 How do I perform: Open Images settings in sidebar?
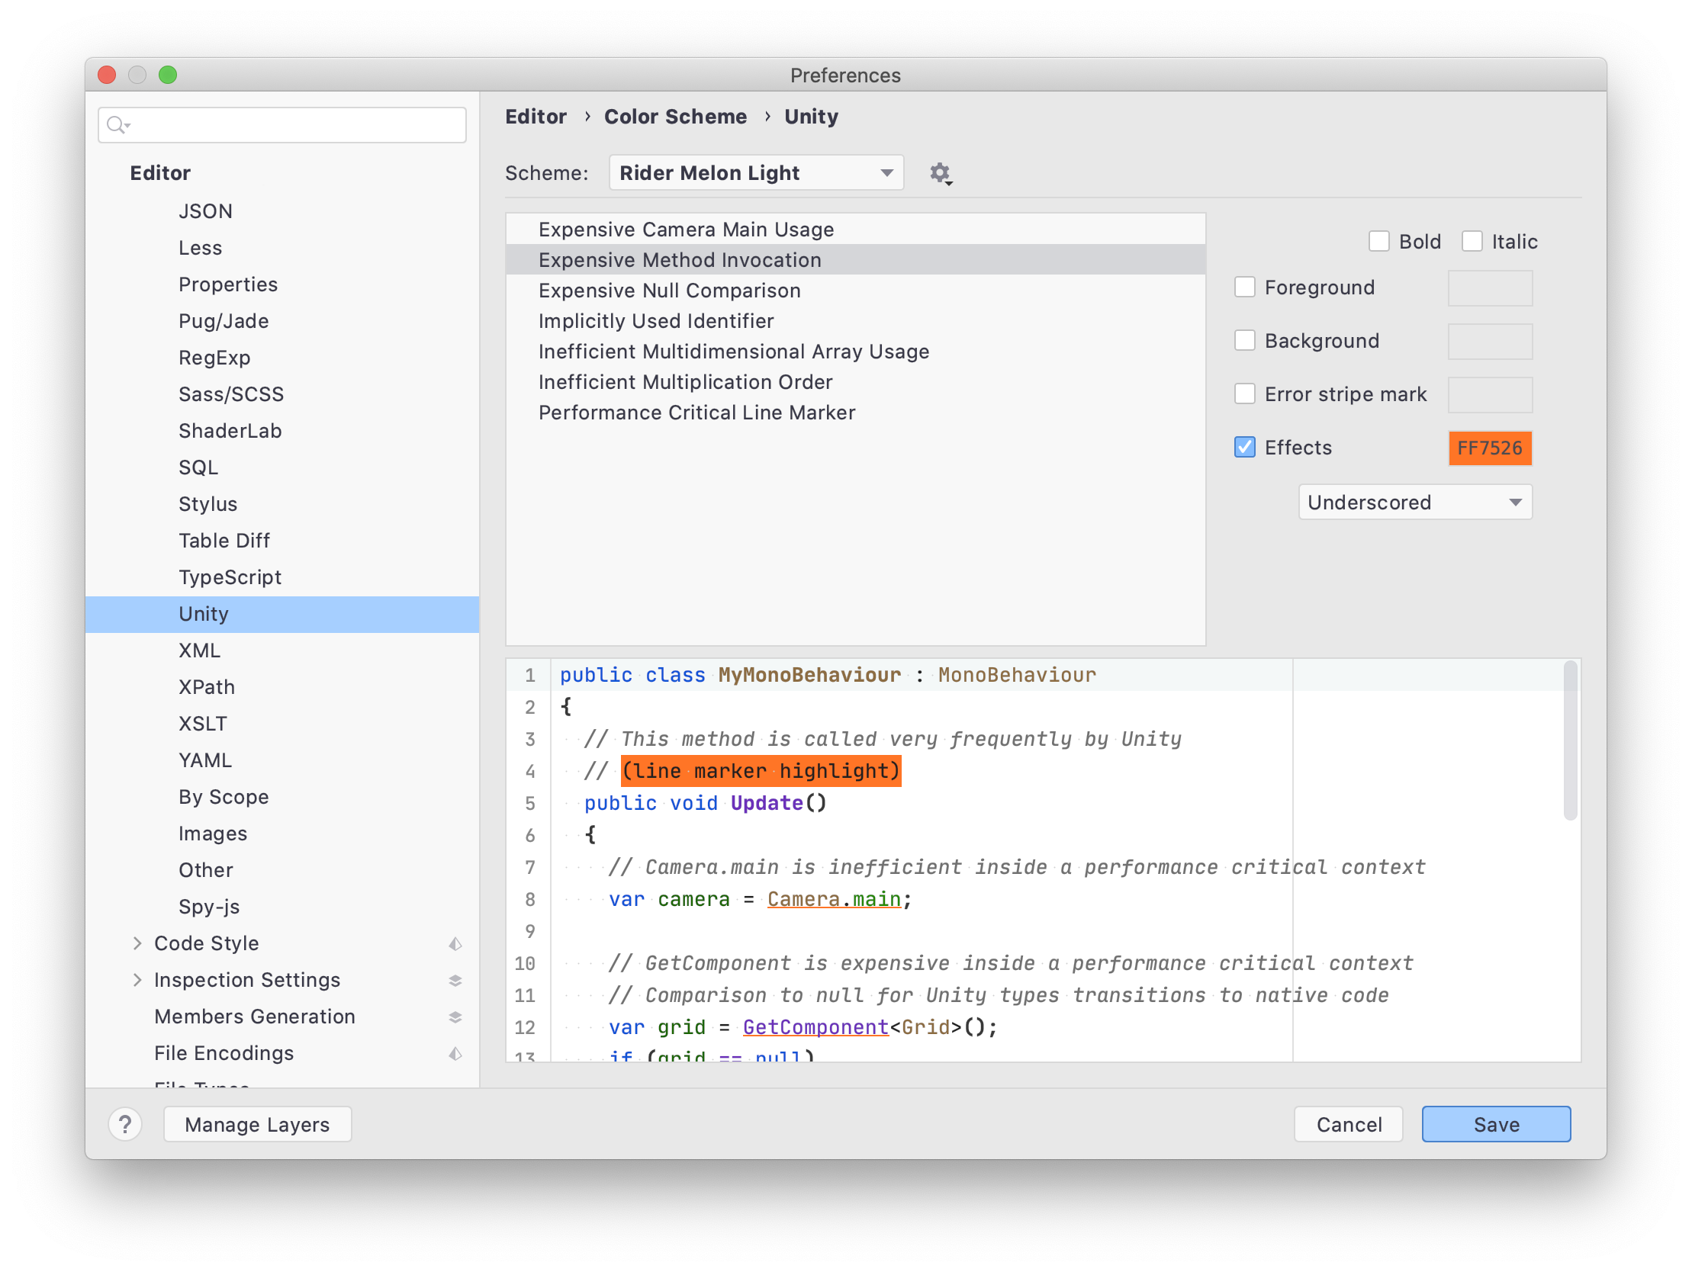[x=282, y=834]
